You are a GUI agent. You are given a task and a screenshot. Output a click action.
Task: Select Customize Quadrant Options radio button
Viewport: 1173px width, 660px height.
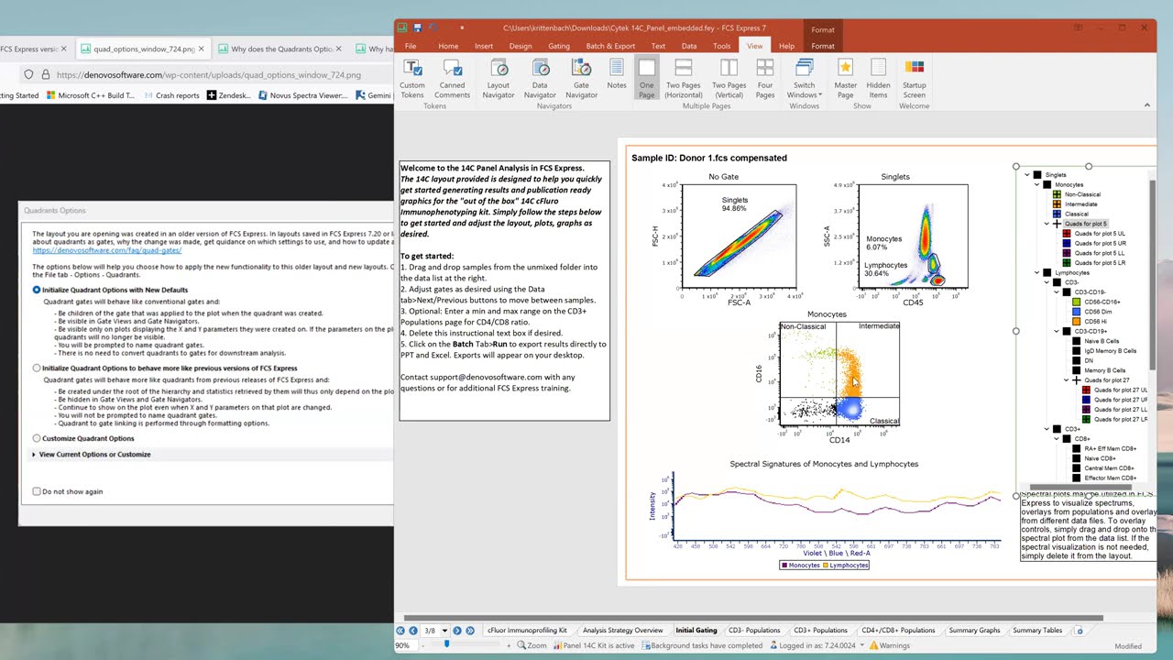pos(37,438)
